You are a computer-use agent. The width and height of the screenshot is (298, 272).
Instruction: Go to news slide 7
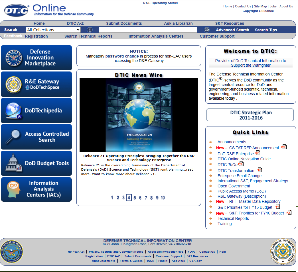click(x=146, y=198)
